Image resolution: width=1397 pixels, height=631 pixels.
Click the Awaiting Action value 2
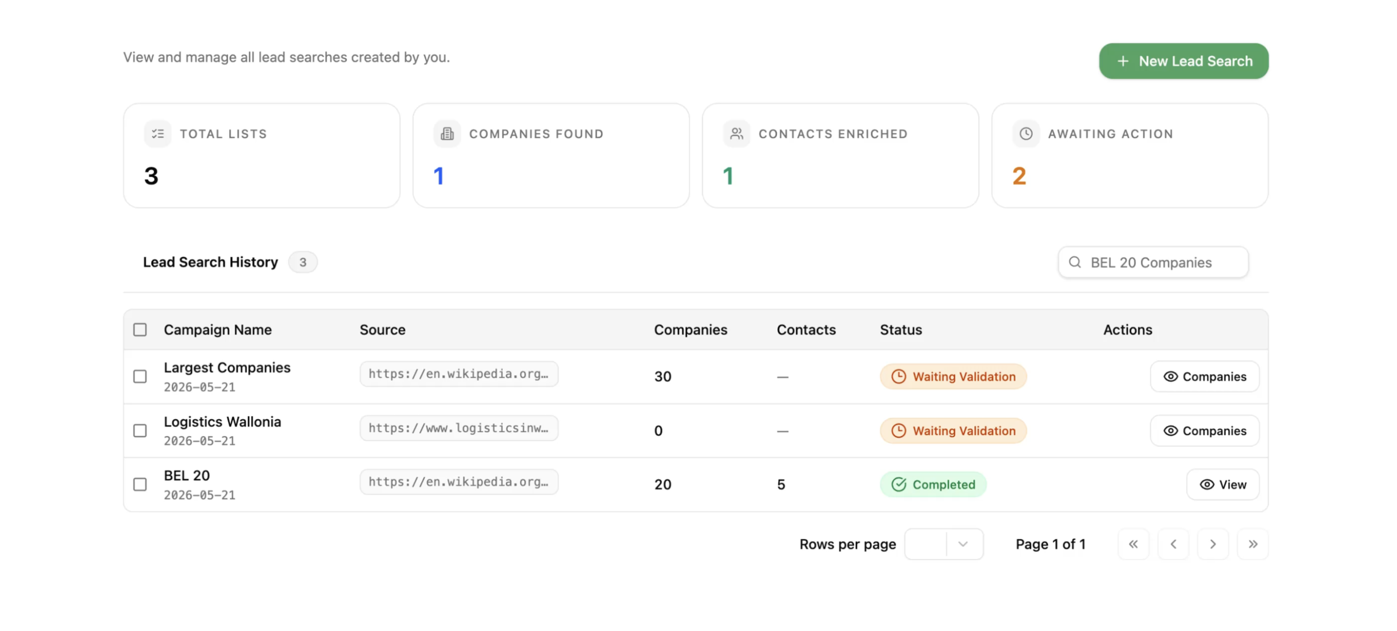point(1019,176)
